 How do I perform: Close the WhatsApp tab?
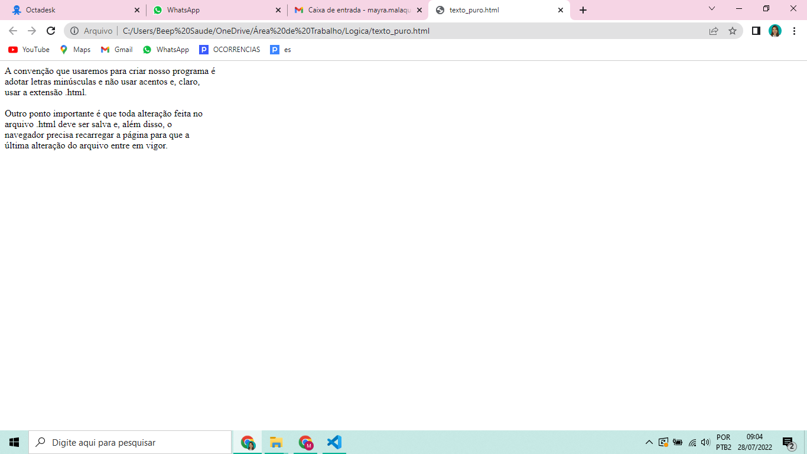[278, 10]
